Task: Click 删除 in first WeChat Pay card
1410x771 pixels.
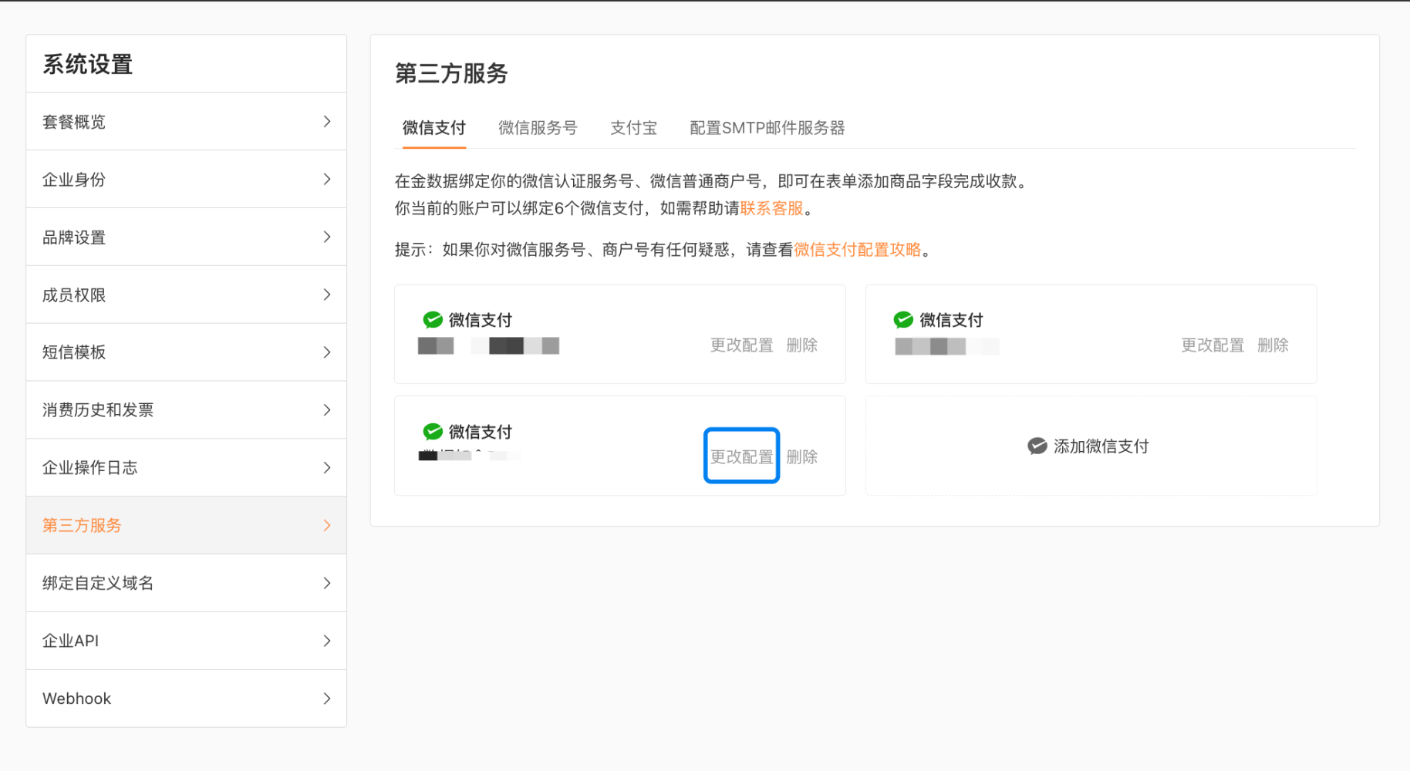Action: click(802, 345)
